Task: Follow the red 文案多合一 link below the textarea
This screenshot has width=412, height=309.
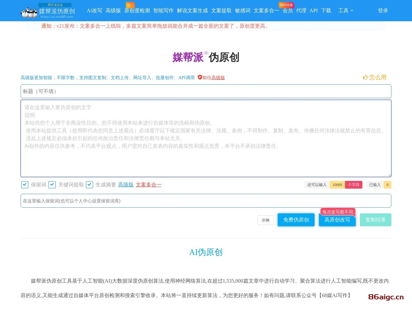Action: 149,185
